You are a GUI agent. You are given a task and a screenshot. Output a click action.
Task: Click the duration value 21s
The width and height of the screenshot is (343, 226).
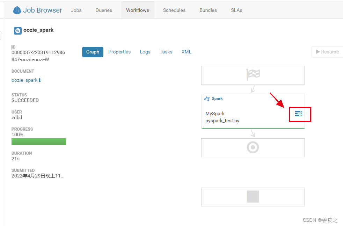15,159
